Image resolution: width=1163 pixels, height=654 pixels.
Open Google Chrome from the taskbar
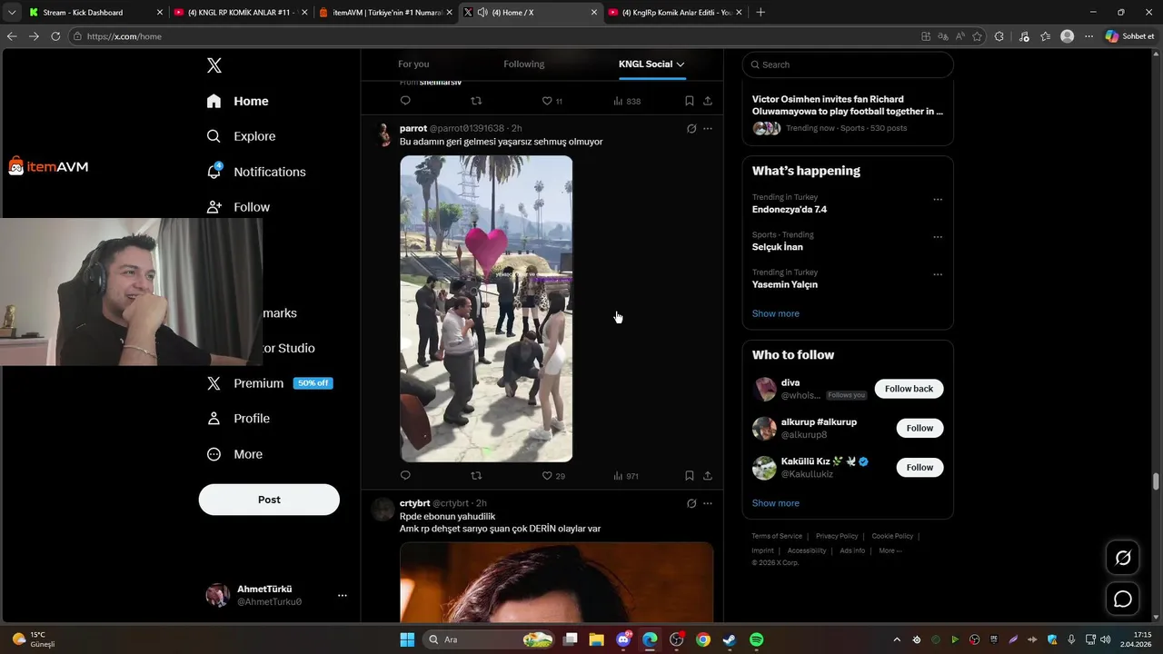click(703, 639)
